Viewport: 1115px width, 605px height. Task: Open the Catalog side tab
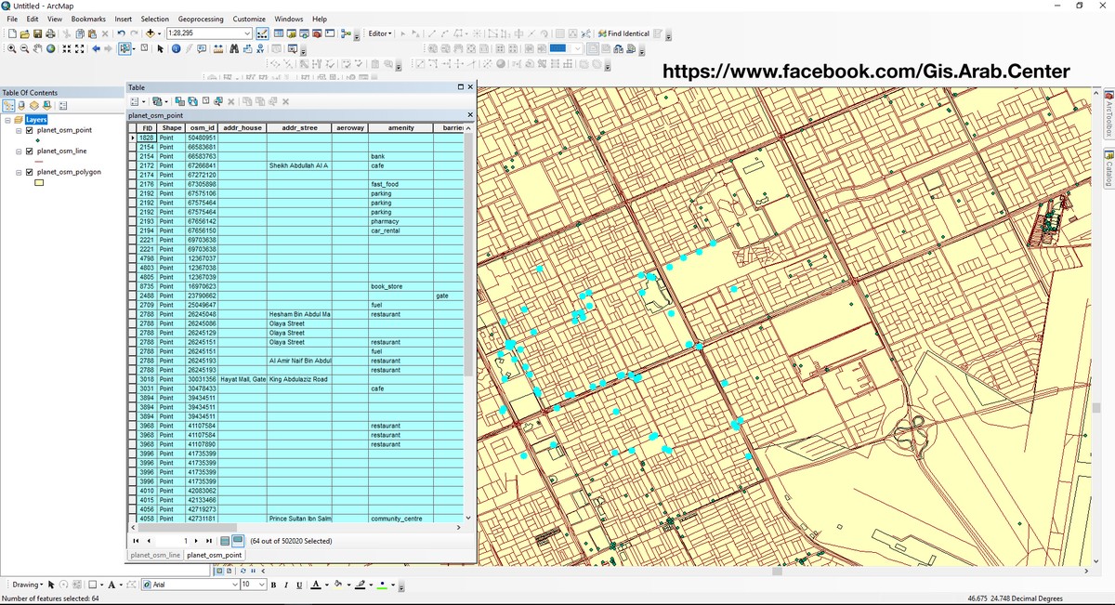click(x=1109, y=168)
